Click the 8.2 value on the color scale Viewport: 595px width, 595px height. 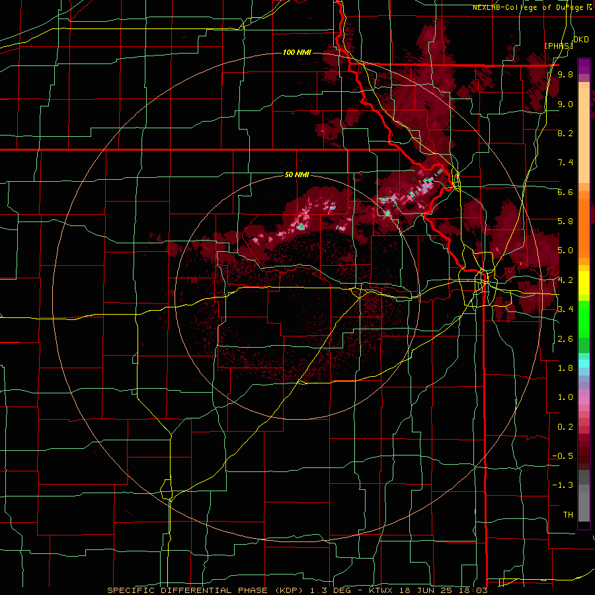(565, 133)
